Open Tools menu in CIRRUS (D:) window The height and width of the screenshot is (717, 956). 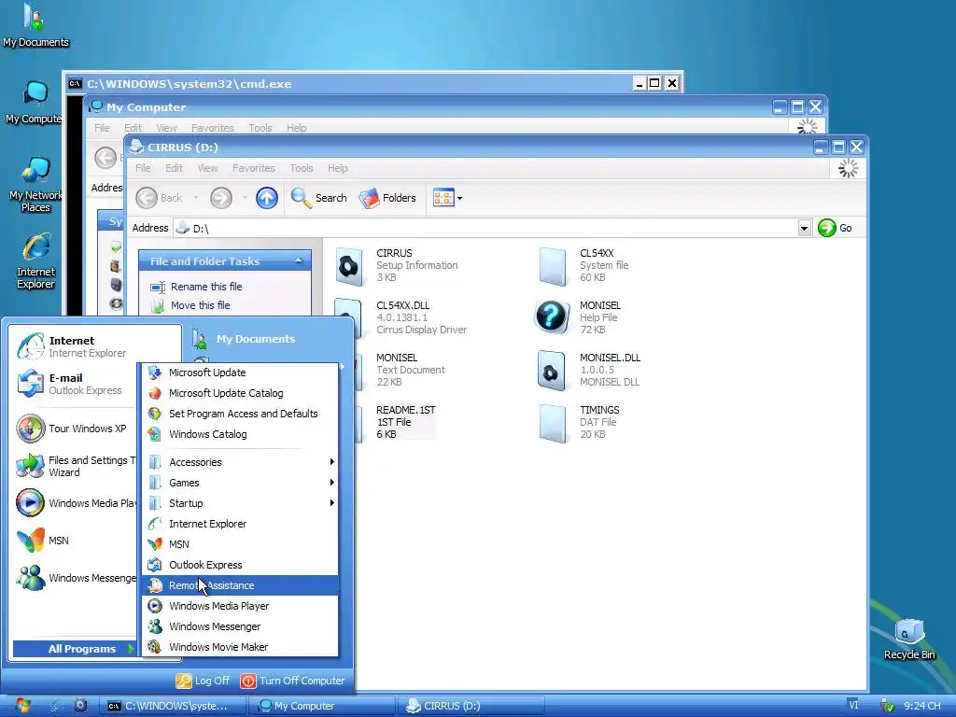(302, 168)
